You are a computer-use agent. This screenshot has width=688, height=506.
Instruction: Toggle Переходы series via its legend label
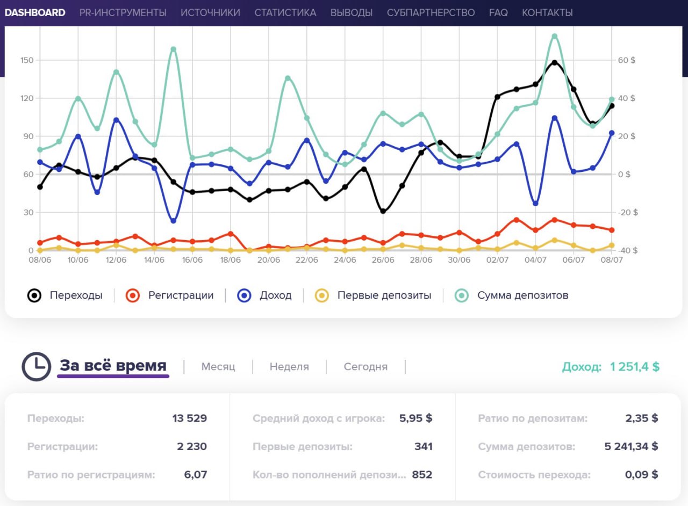point(76,295)
